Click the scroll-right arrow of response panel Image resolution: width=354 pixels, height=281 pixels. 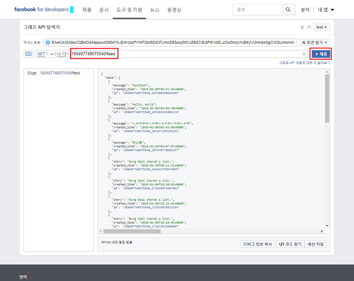(322, 231)
